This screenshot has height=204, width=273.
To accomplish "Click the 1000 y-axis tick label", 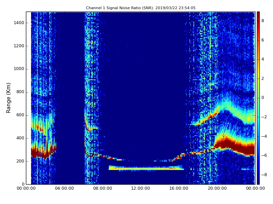I will [19, 69].
